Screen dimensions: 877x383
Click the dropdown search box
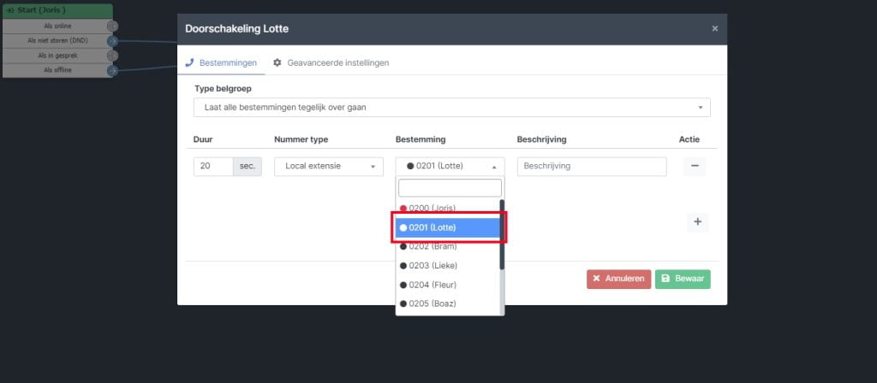(x=450, y=188)
